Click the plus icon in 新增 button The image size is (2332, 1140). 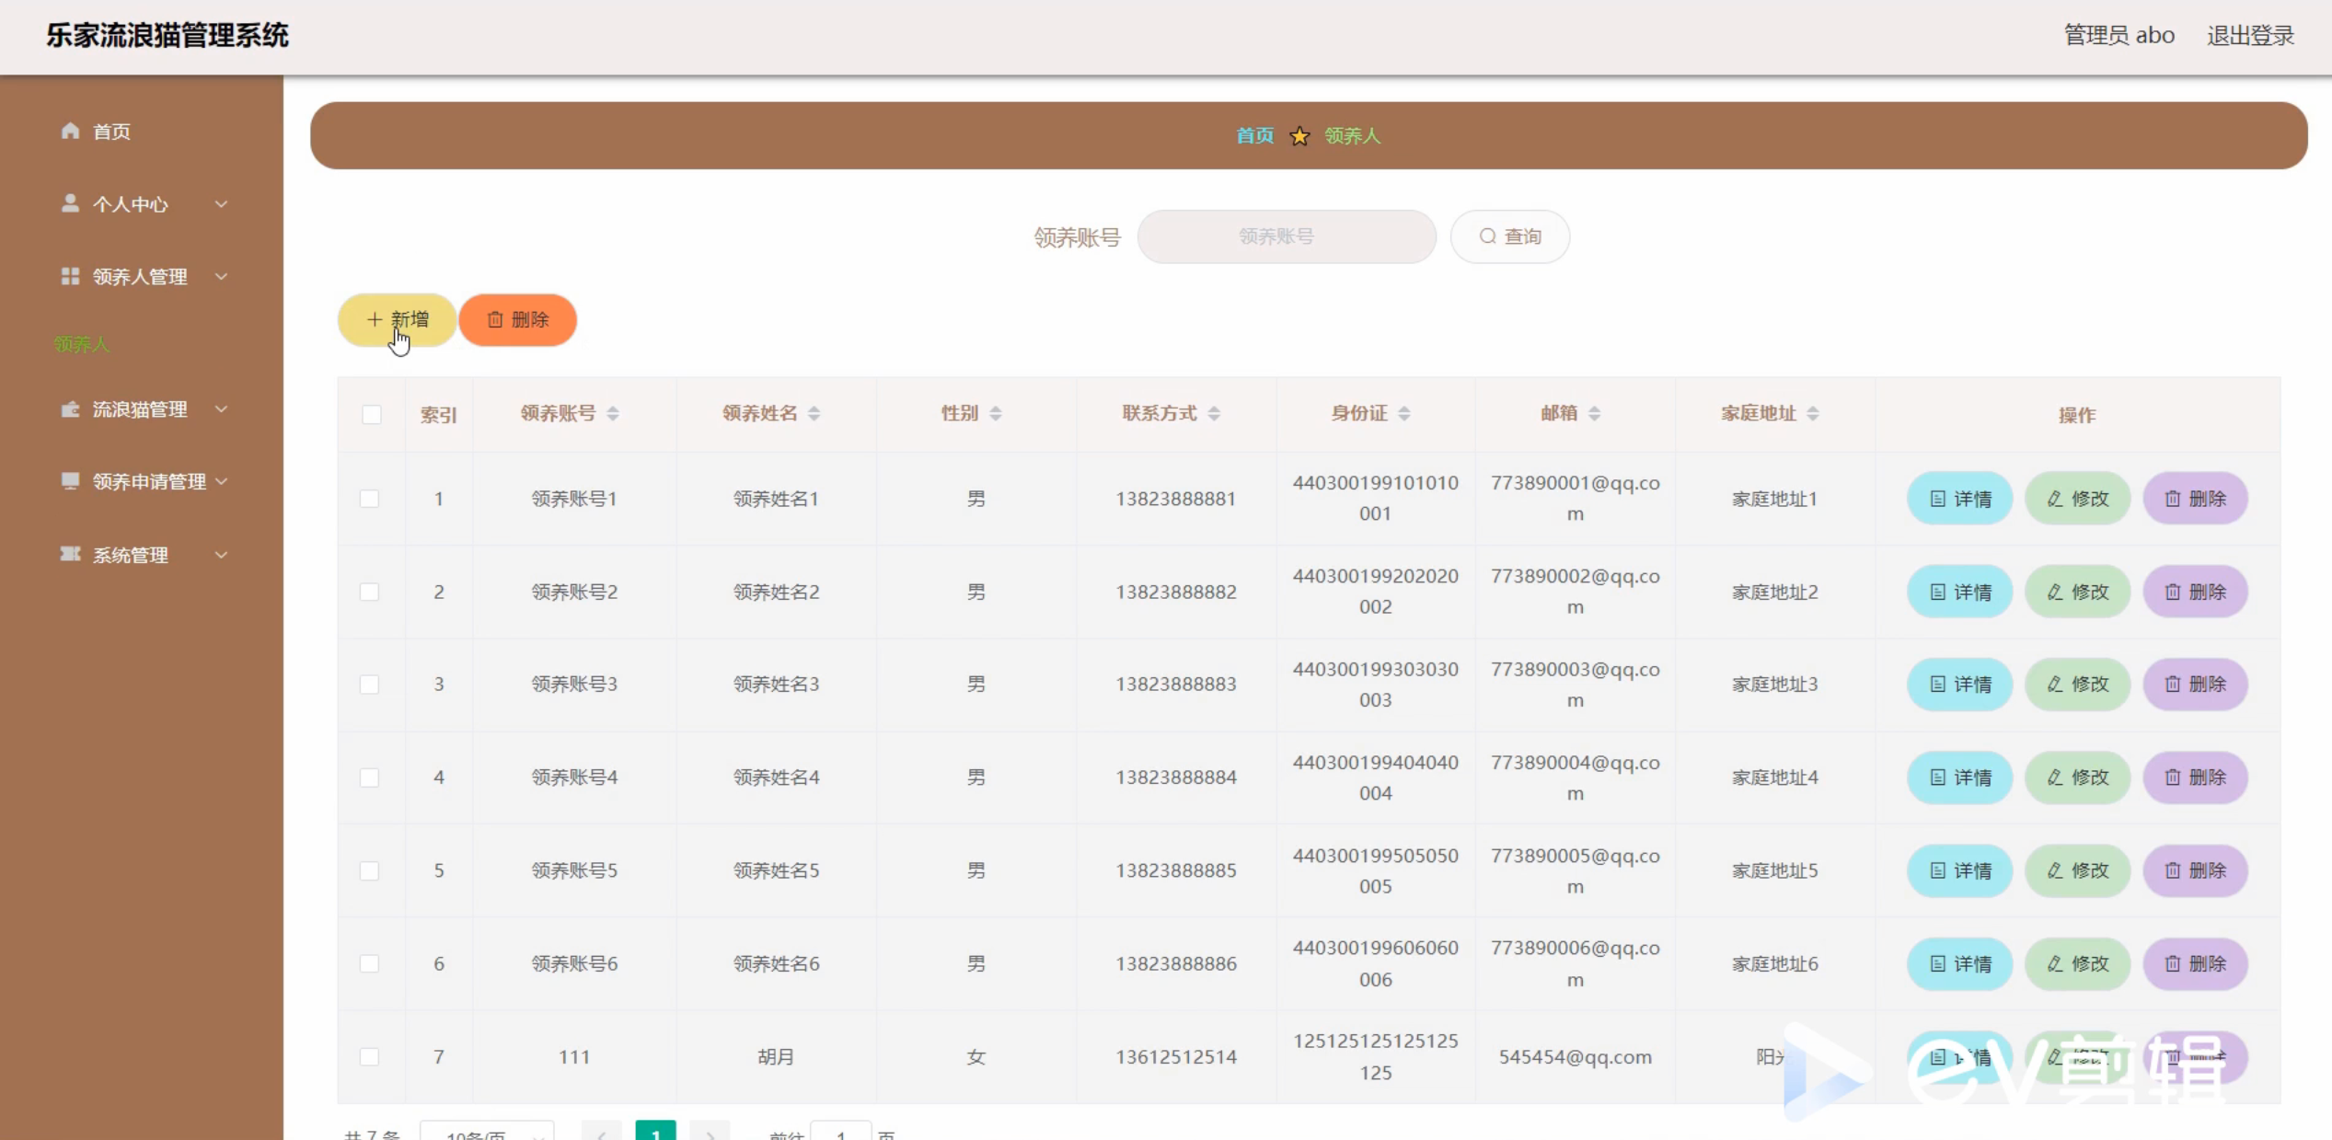click(x=375, y=319)
